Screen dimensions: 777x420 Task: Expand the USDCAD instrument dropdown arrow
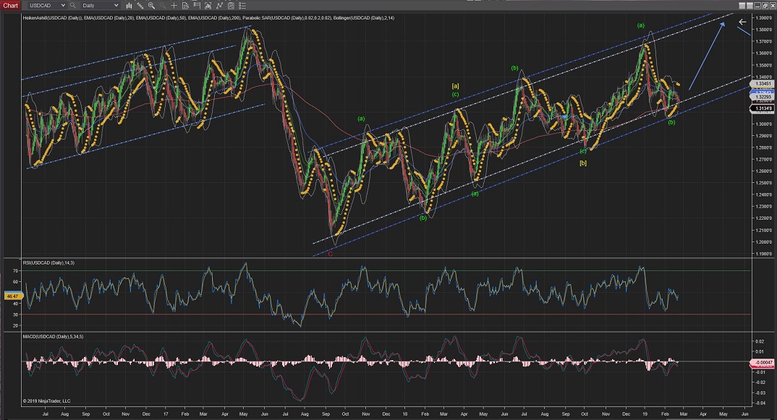click(62, 6)
